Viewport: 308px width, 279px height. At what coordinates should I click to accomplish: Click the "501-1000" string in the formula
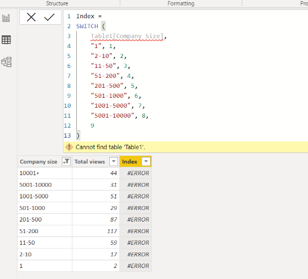pos(109,96)
